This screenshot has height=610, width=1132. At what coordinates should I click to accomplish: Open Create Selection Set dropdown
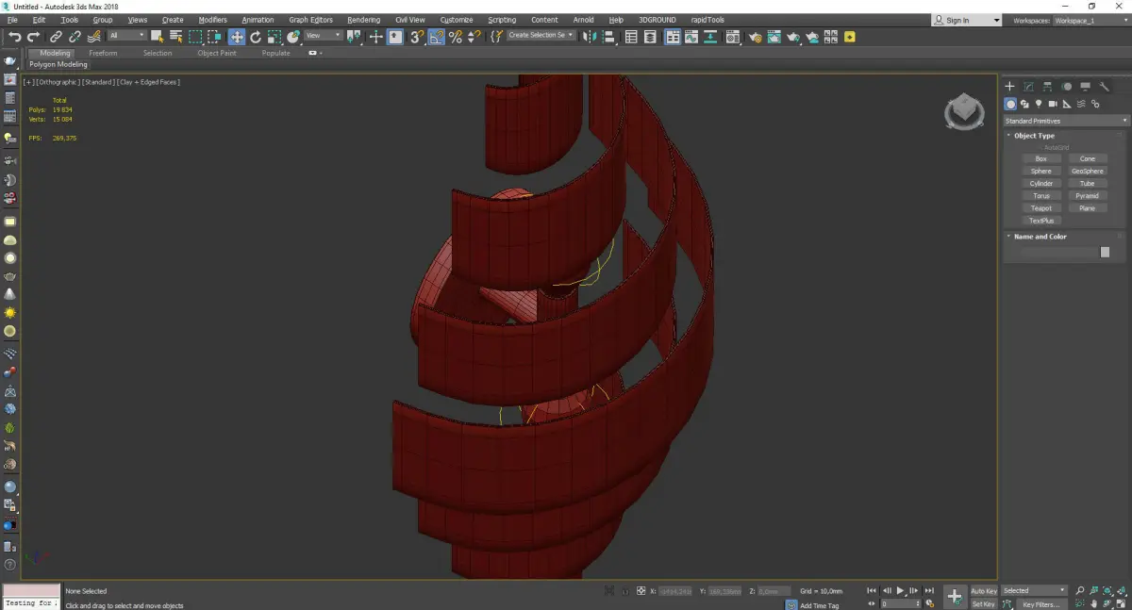tap(541, 36)
